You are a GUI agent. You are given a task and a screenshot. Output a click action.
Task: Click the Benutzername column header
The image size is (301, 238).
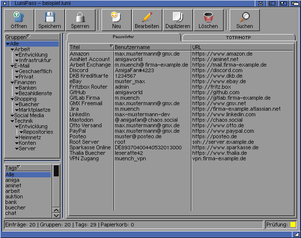(x=153, y=47)
